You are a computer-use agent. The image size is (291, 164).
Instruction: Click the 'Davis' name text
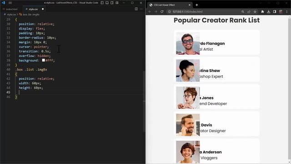pyautogui.click(x=206, y=125)
